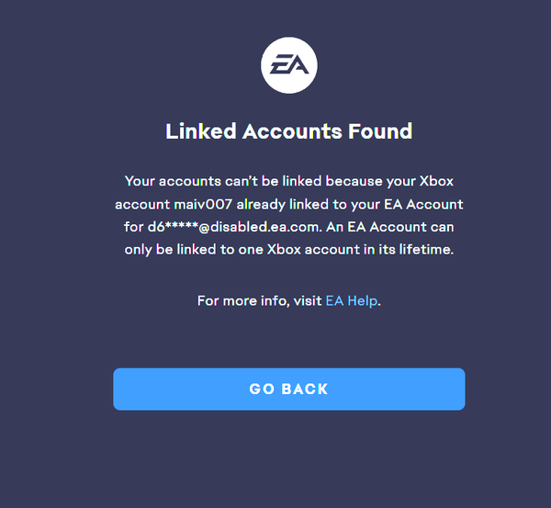Click the Linked Accounts Found heading
This screenshot has height=508, width=551.
tap(289, 131)
